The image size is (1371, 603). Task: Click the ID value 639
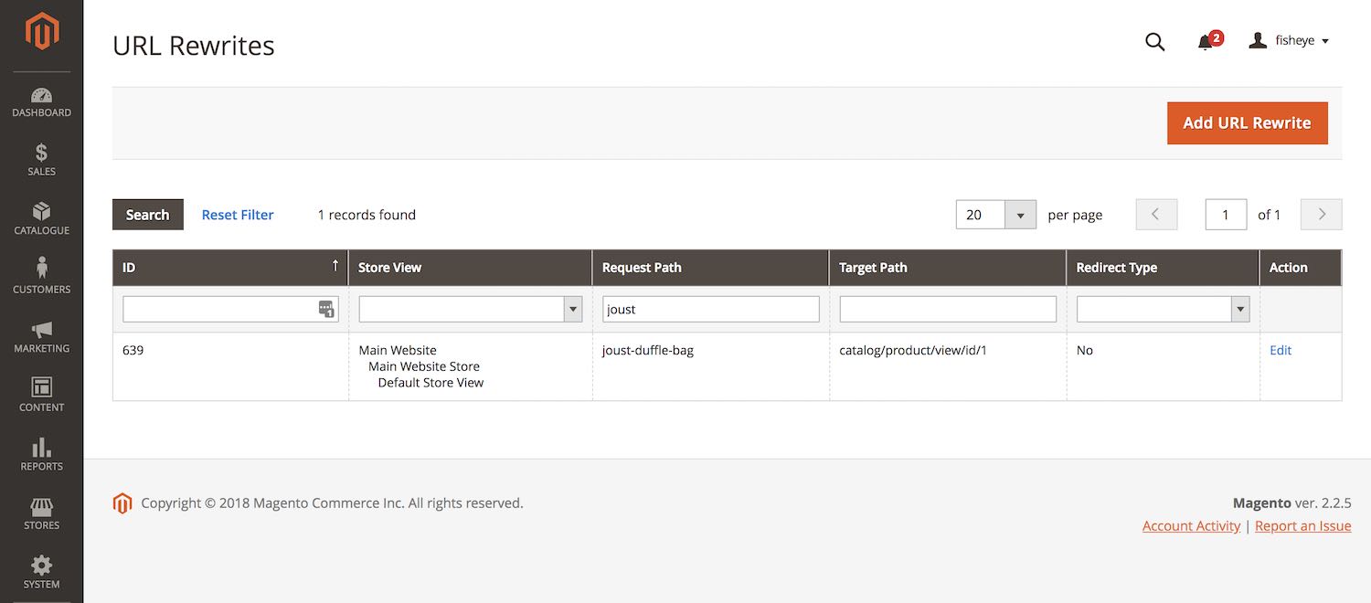pos(133,350)
